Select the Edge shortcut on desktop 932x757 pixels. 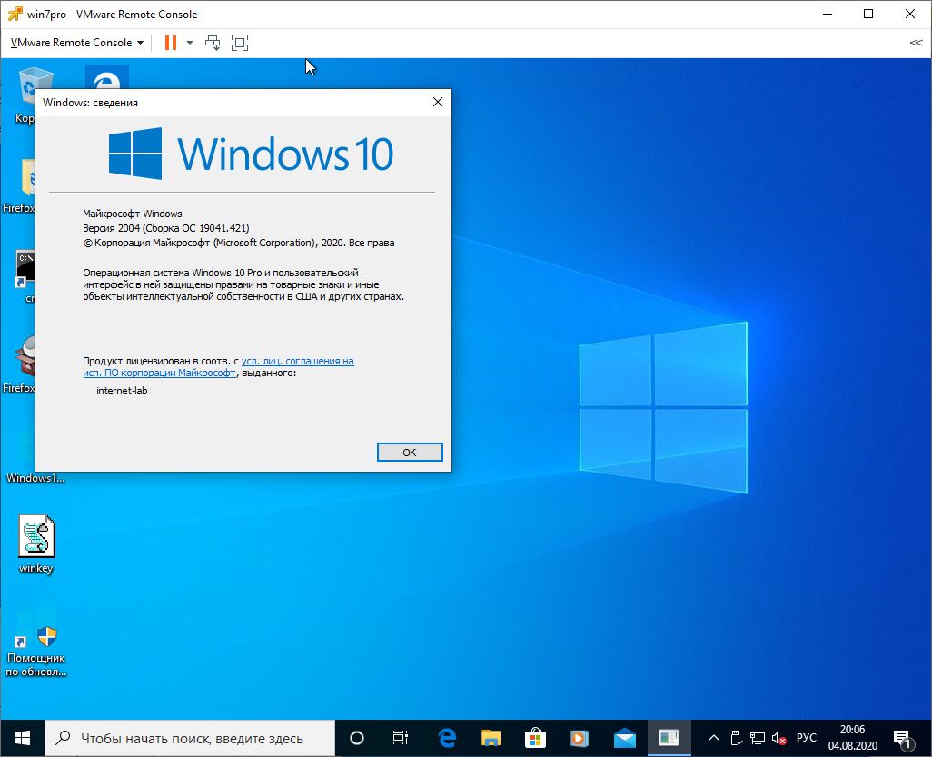tap(107, 76)
